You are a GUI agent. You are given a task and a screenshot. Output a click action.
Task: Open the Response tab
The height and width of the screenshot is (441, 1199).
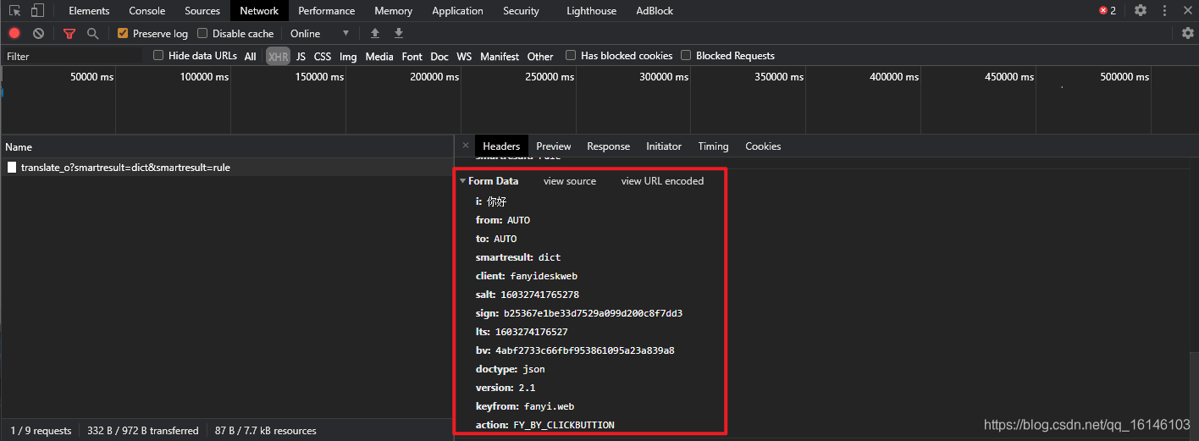pyautogui.click(x=609, y=146)
